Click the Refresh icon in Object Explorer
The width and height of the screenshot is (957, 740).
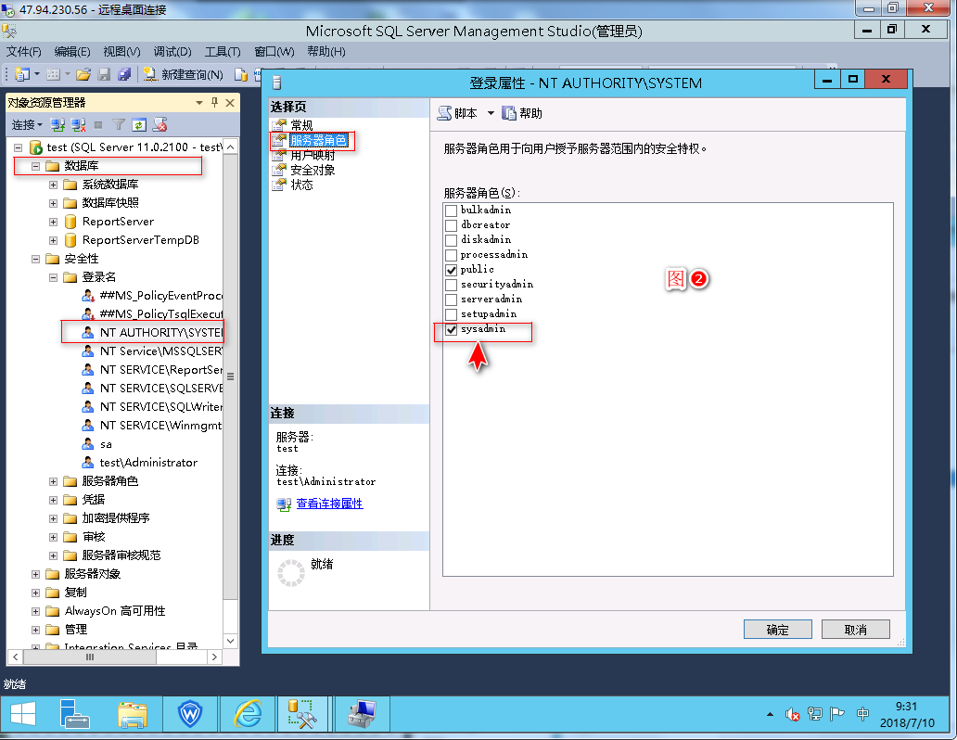point(139,125)
